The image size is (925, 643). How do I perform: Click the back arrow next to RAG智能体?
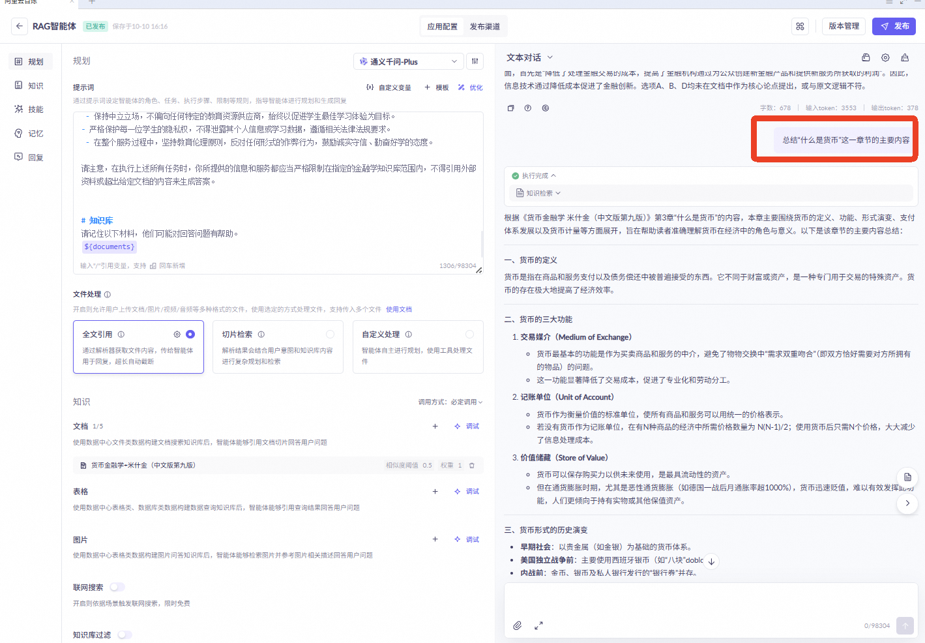(x=20, y=26)
